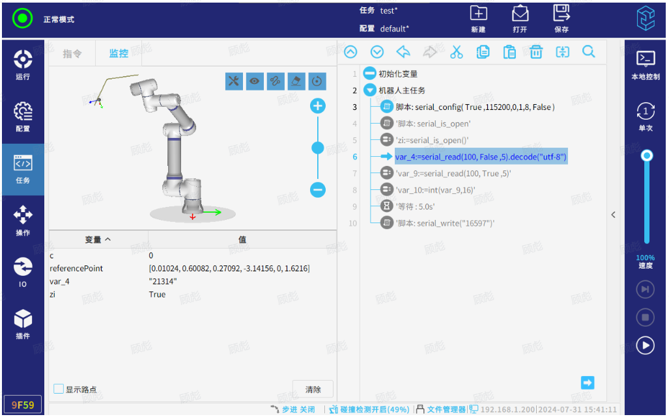The width and height of the screenshot is (669, 419).
Task: Click the 速度 speed slider handle
Action: [x=646, y=155]
